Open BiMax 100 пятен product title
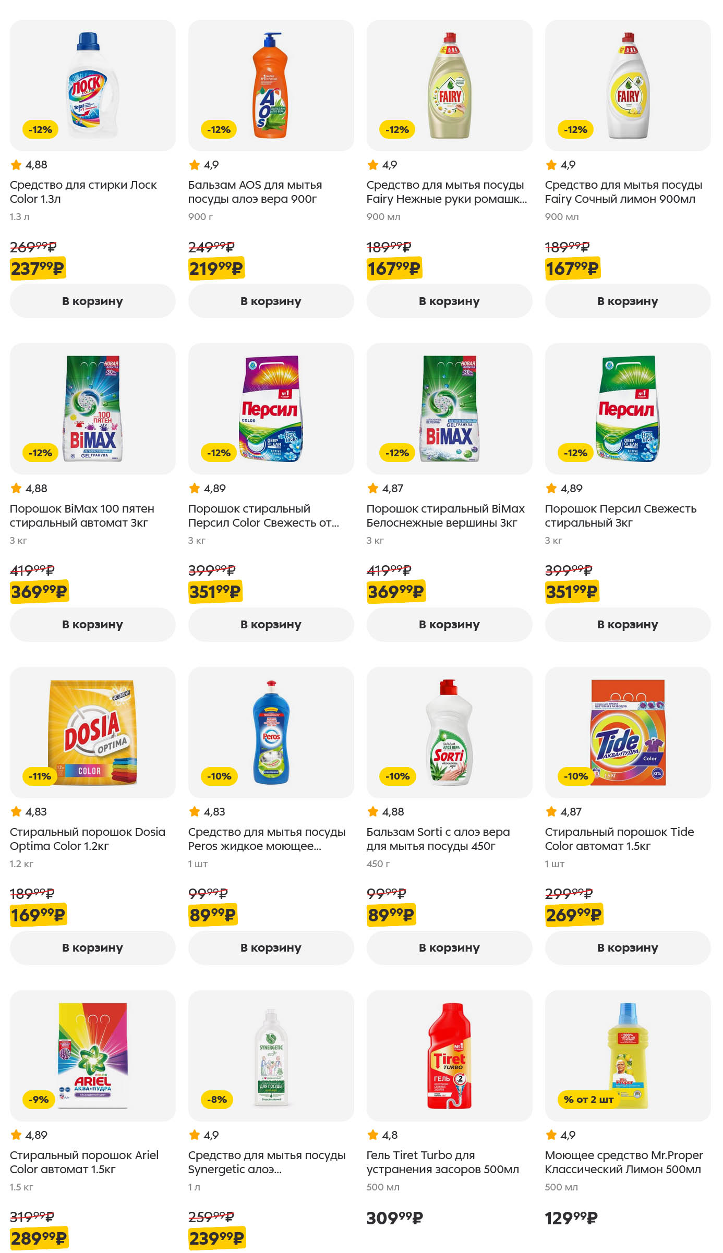The height and width of the screenshot is (1253, 723). (82, 515)
